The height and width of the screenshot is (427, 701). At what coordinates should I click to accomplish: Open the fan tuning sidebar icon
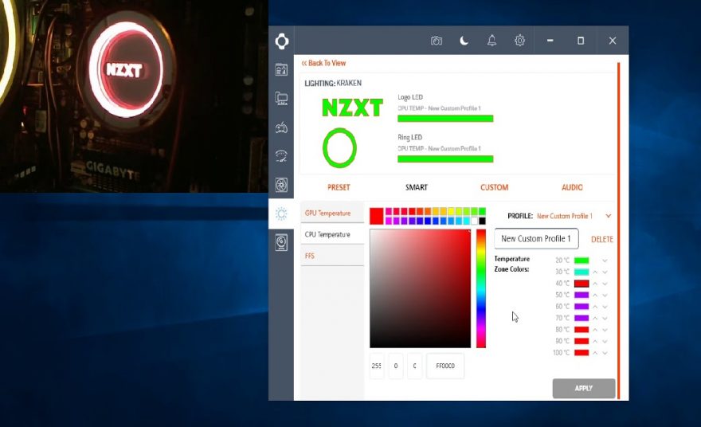(281, 185)
